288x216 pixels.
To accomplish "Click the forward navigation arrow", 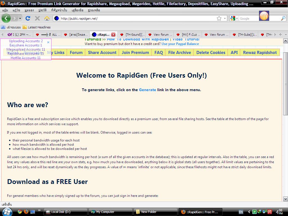I will click(15, 18).
